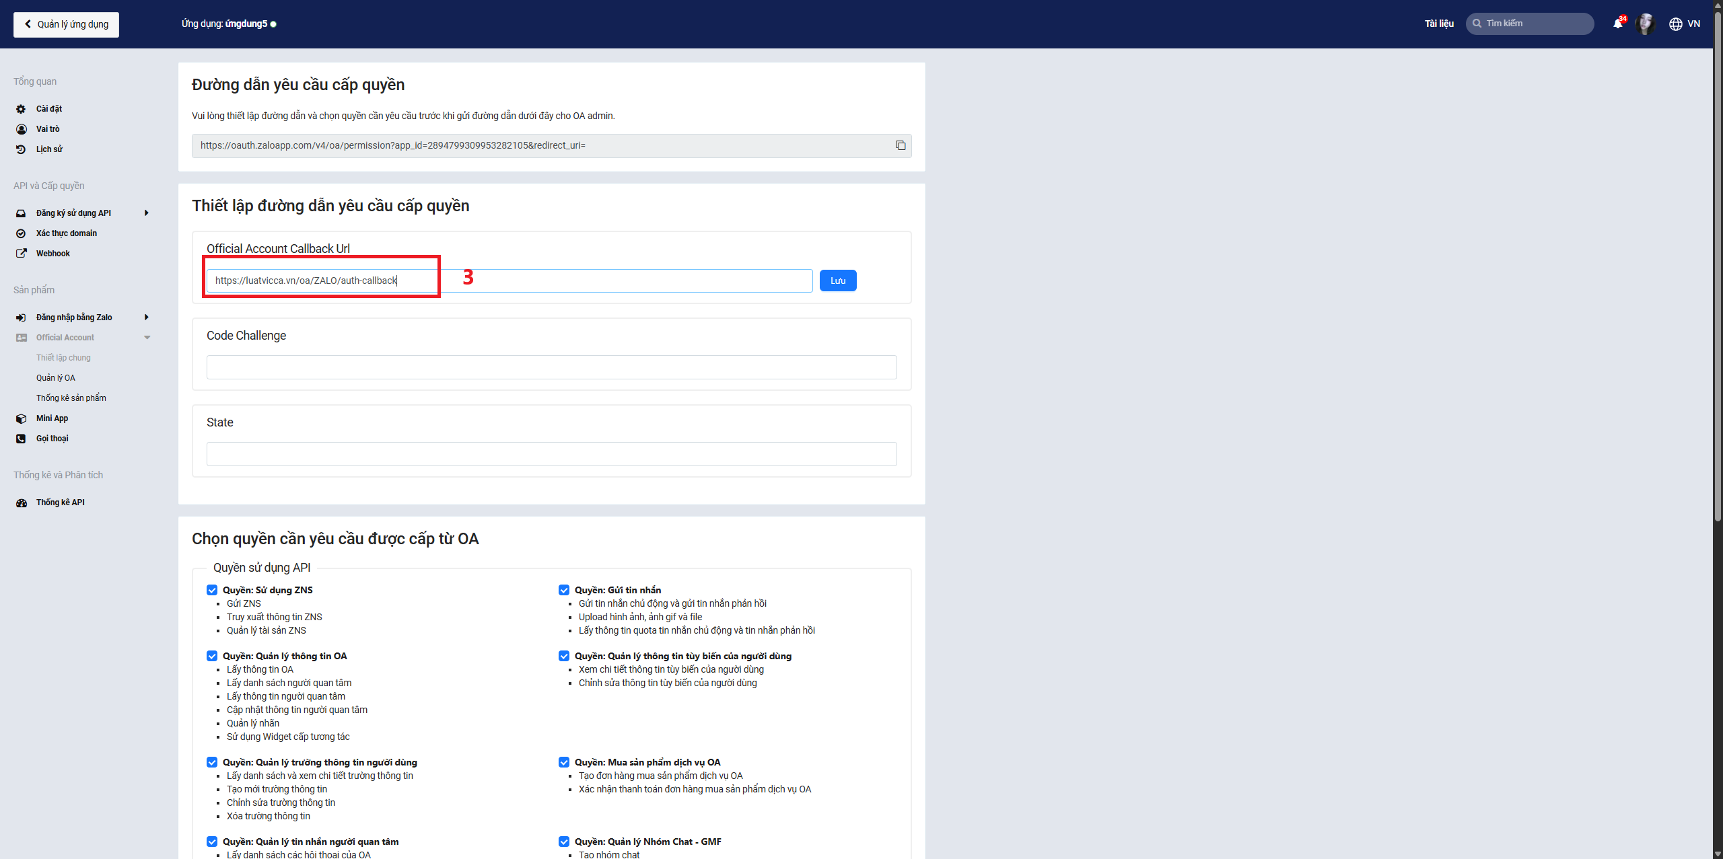Focus the Tìm kiếm search box
This screenshot has width=1723, height=859.
1530,24
